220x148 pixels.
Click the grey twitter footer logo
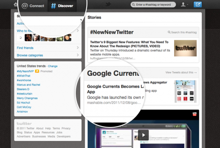pos(24,124)
